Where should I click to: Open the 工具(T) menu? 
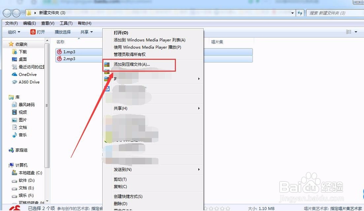point(66,23)
